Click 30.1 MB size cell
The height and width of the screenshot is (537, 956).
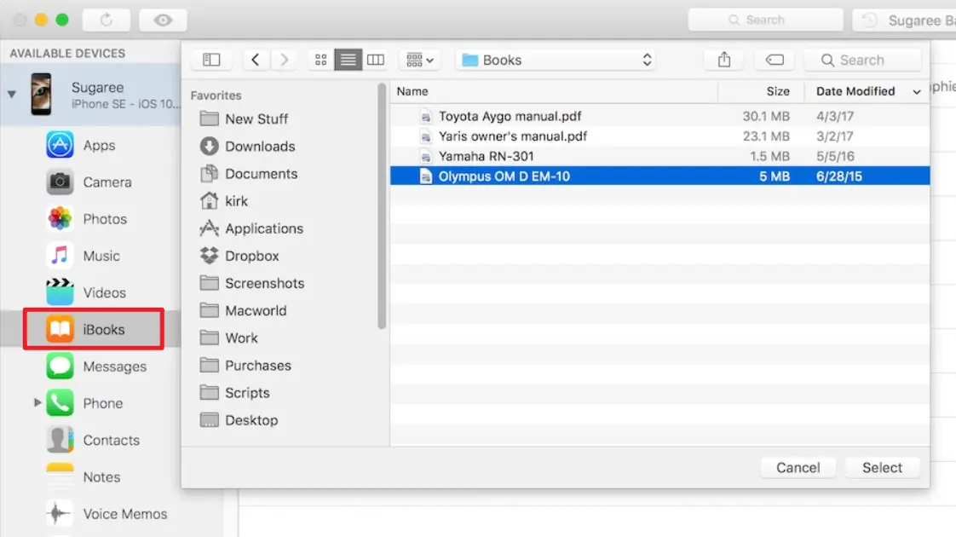(x=766, y=116)
